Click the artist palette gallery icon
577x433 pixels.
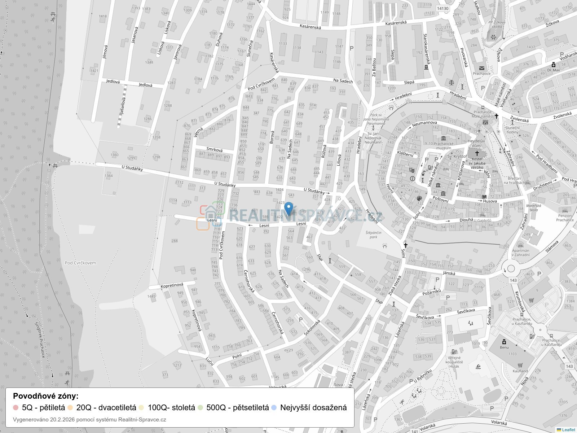(x=419, y=198)
